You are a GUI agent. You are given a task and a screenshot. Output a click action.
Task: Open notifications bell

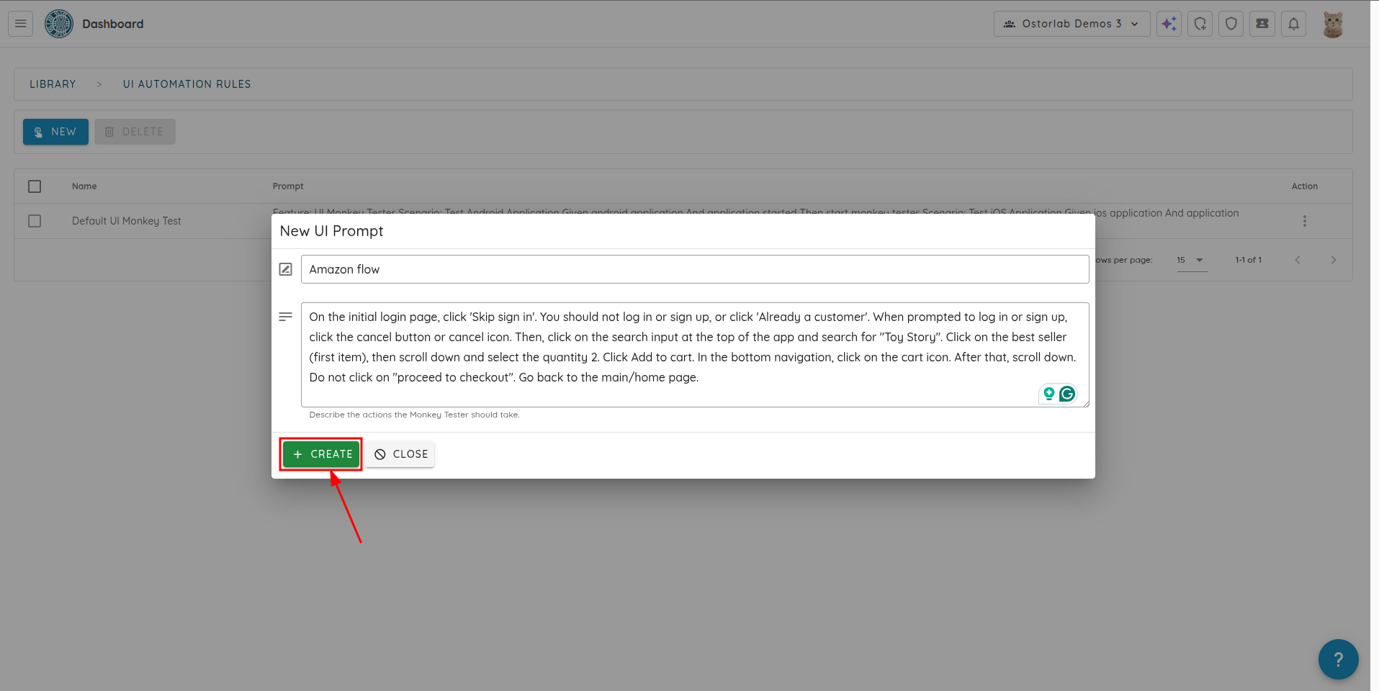pyautogui.click(x=1294, y=24)
